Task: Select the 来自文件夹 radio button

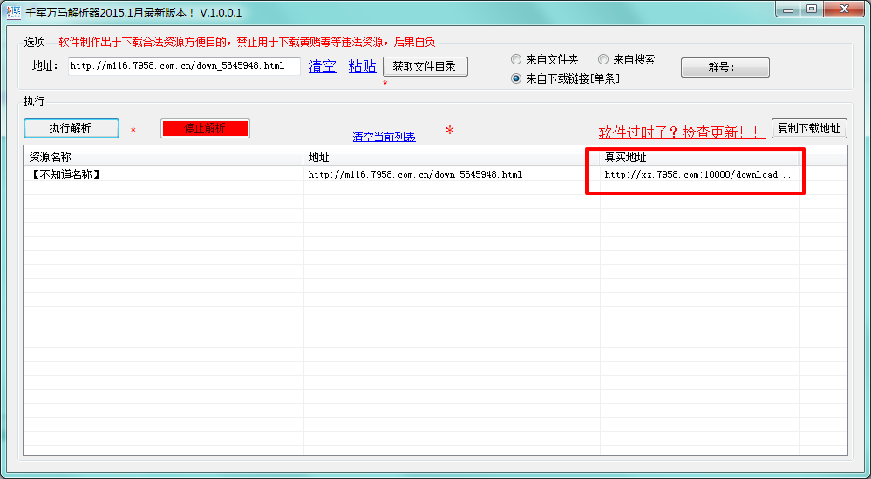Action: tap(517, 60)
